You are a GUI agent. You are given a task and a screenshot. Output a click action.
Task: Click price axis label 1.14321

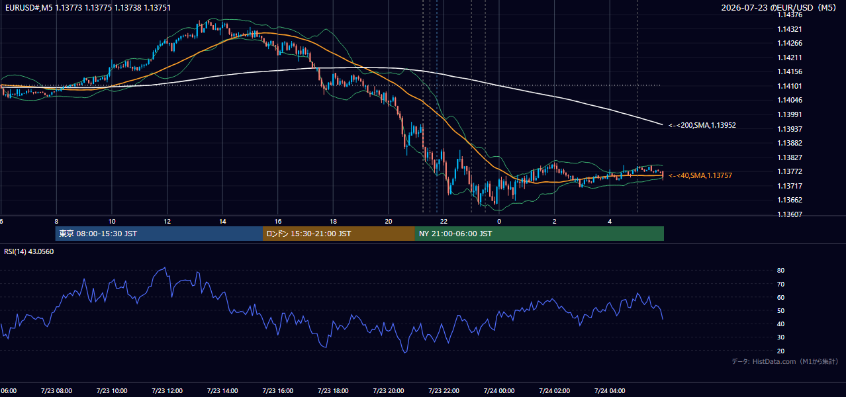click(790, 29)
